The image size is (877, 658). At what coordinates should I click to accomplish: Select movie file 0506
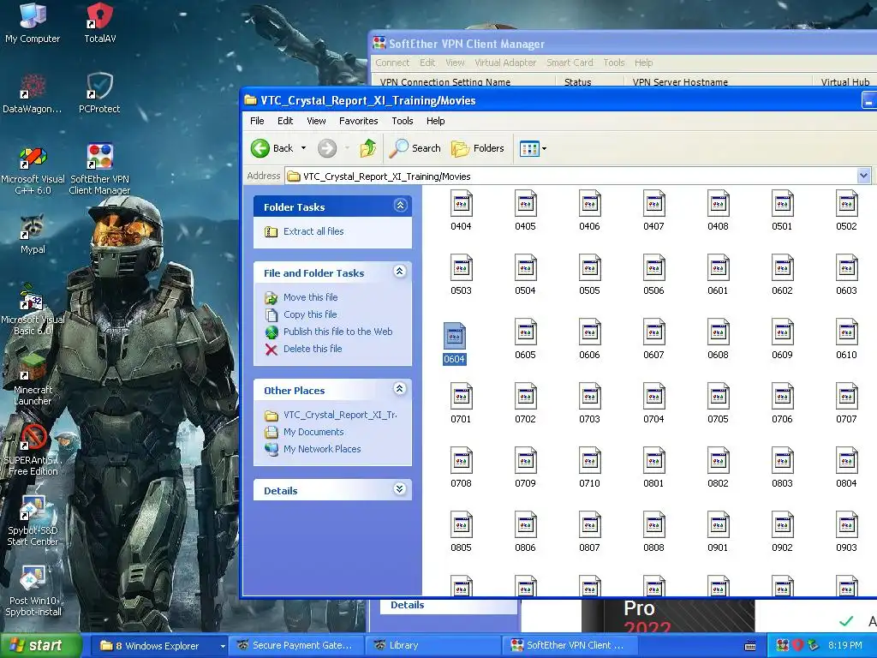[x=653, y=275]
